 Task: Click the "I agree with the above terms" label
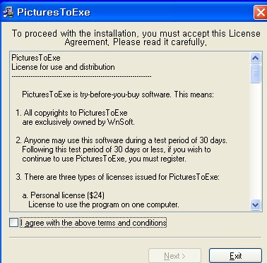(x=93, y=223)
